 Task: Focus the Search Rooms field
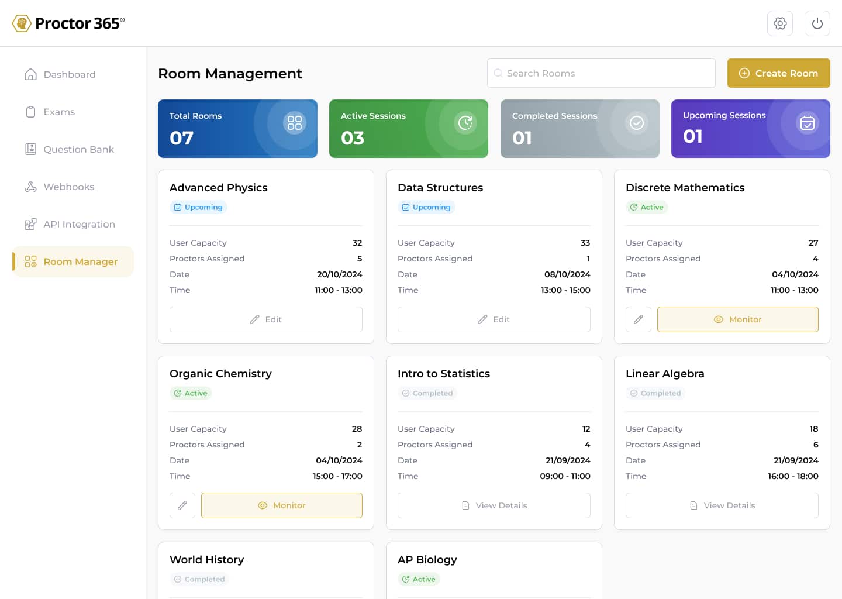[601, 73]
